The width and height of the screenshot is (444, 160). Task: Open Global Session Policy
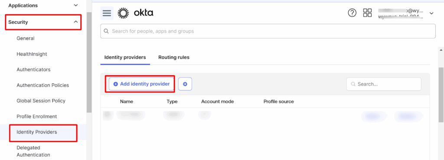[41, 101]
